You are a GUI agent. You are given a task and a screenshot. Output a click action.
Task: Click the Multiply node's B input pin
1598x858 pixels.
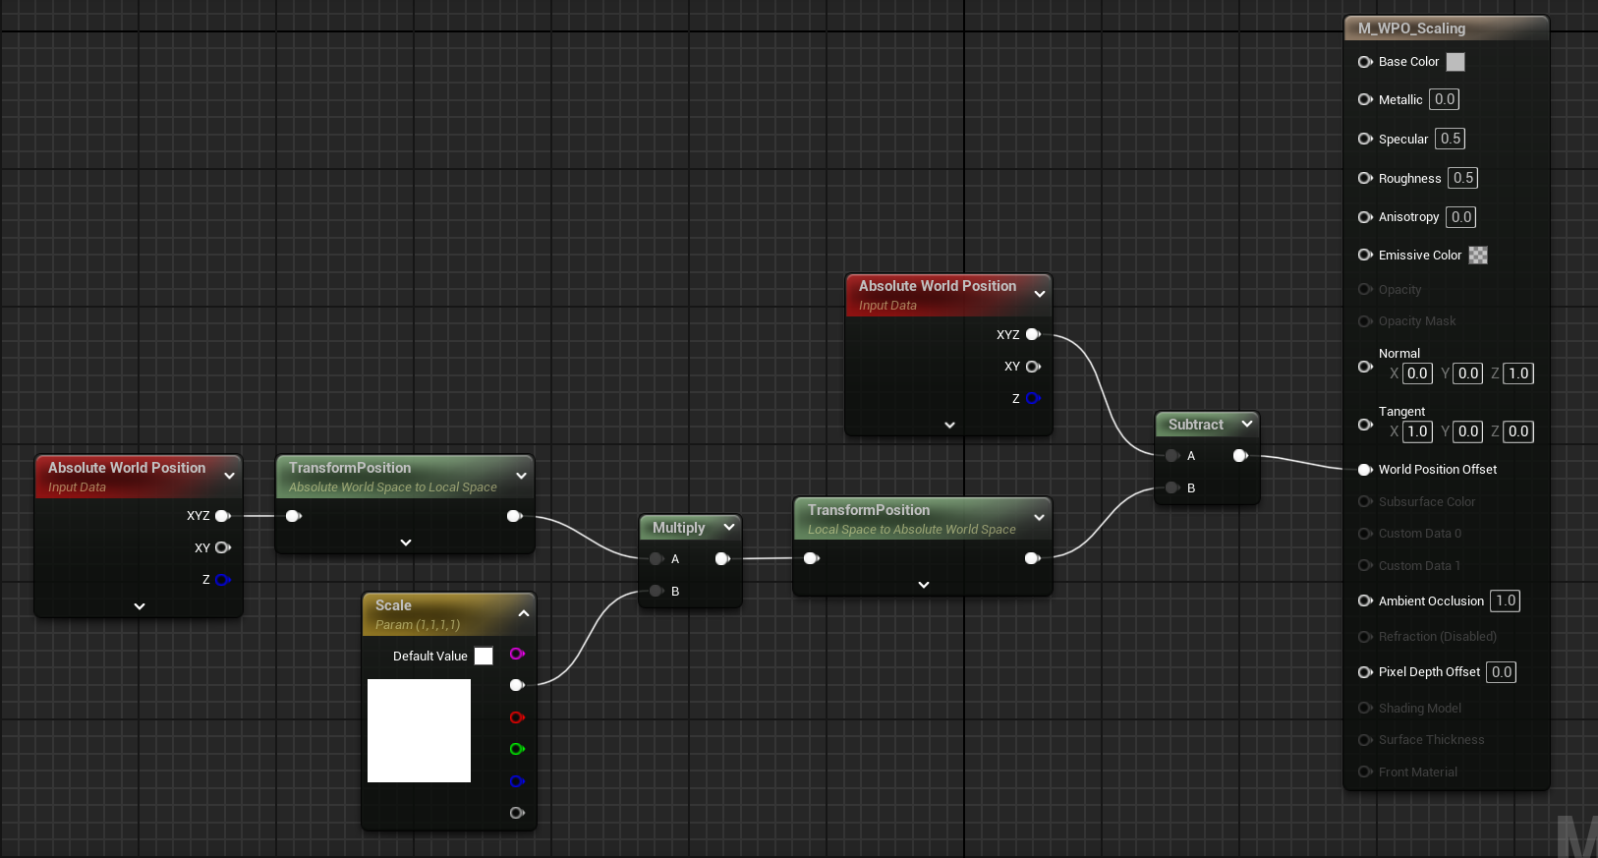tap(656, 591)
